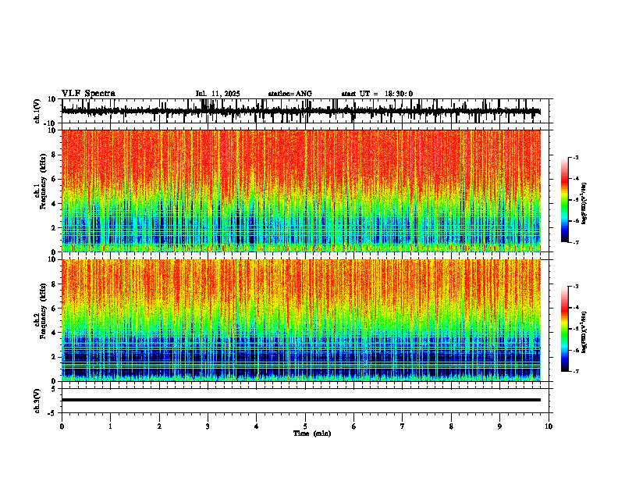
Task: Click the "7" minute tick on time axis
Action: coord(403,426)
